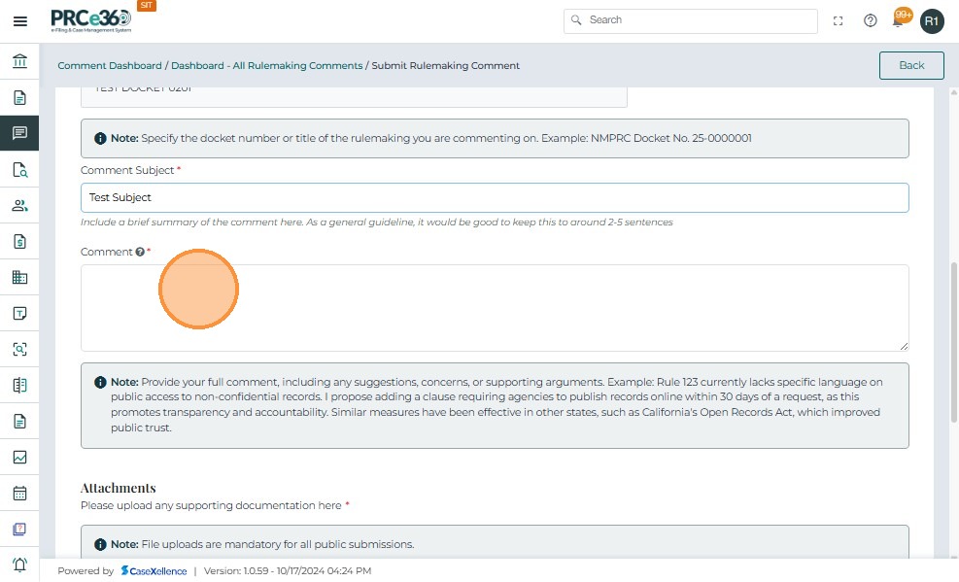
Task: Open the help question mark icon
Action: point(871,20)
